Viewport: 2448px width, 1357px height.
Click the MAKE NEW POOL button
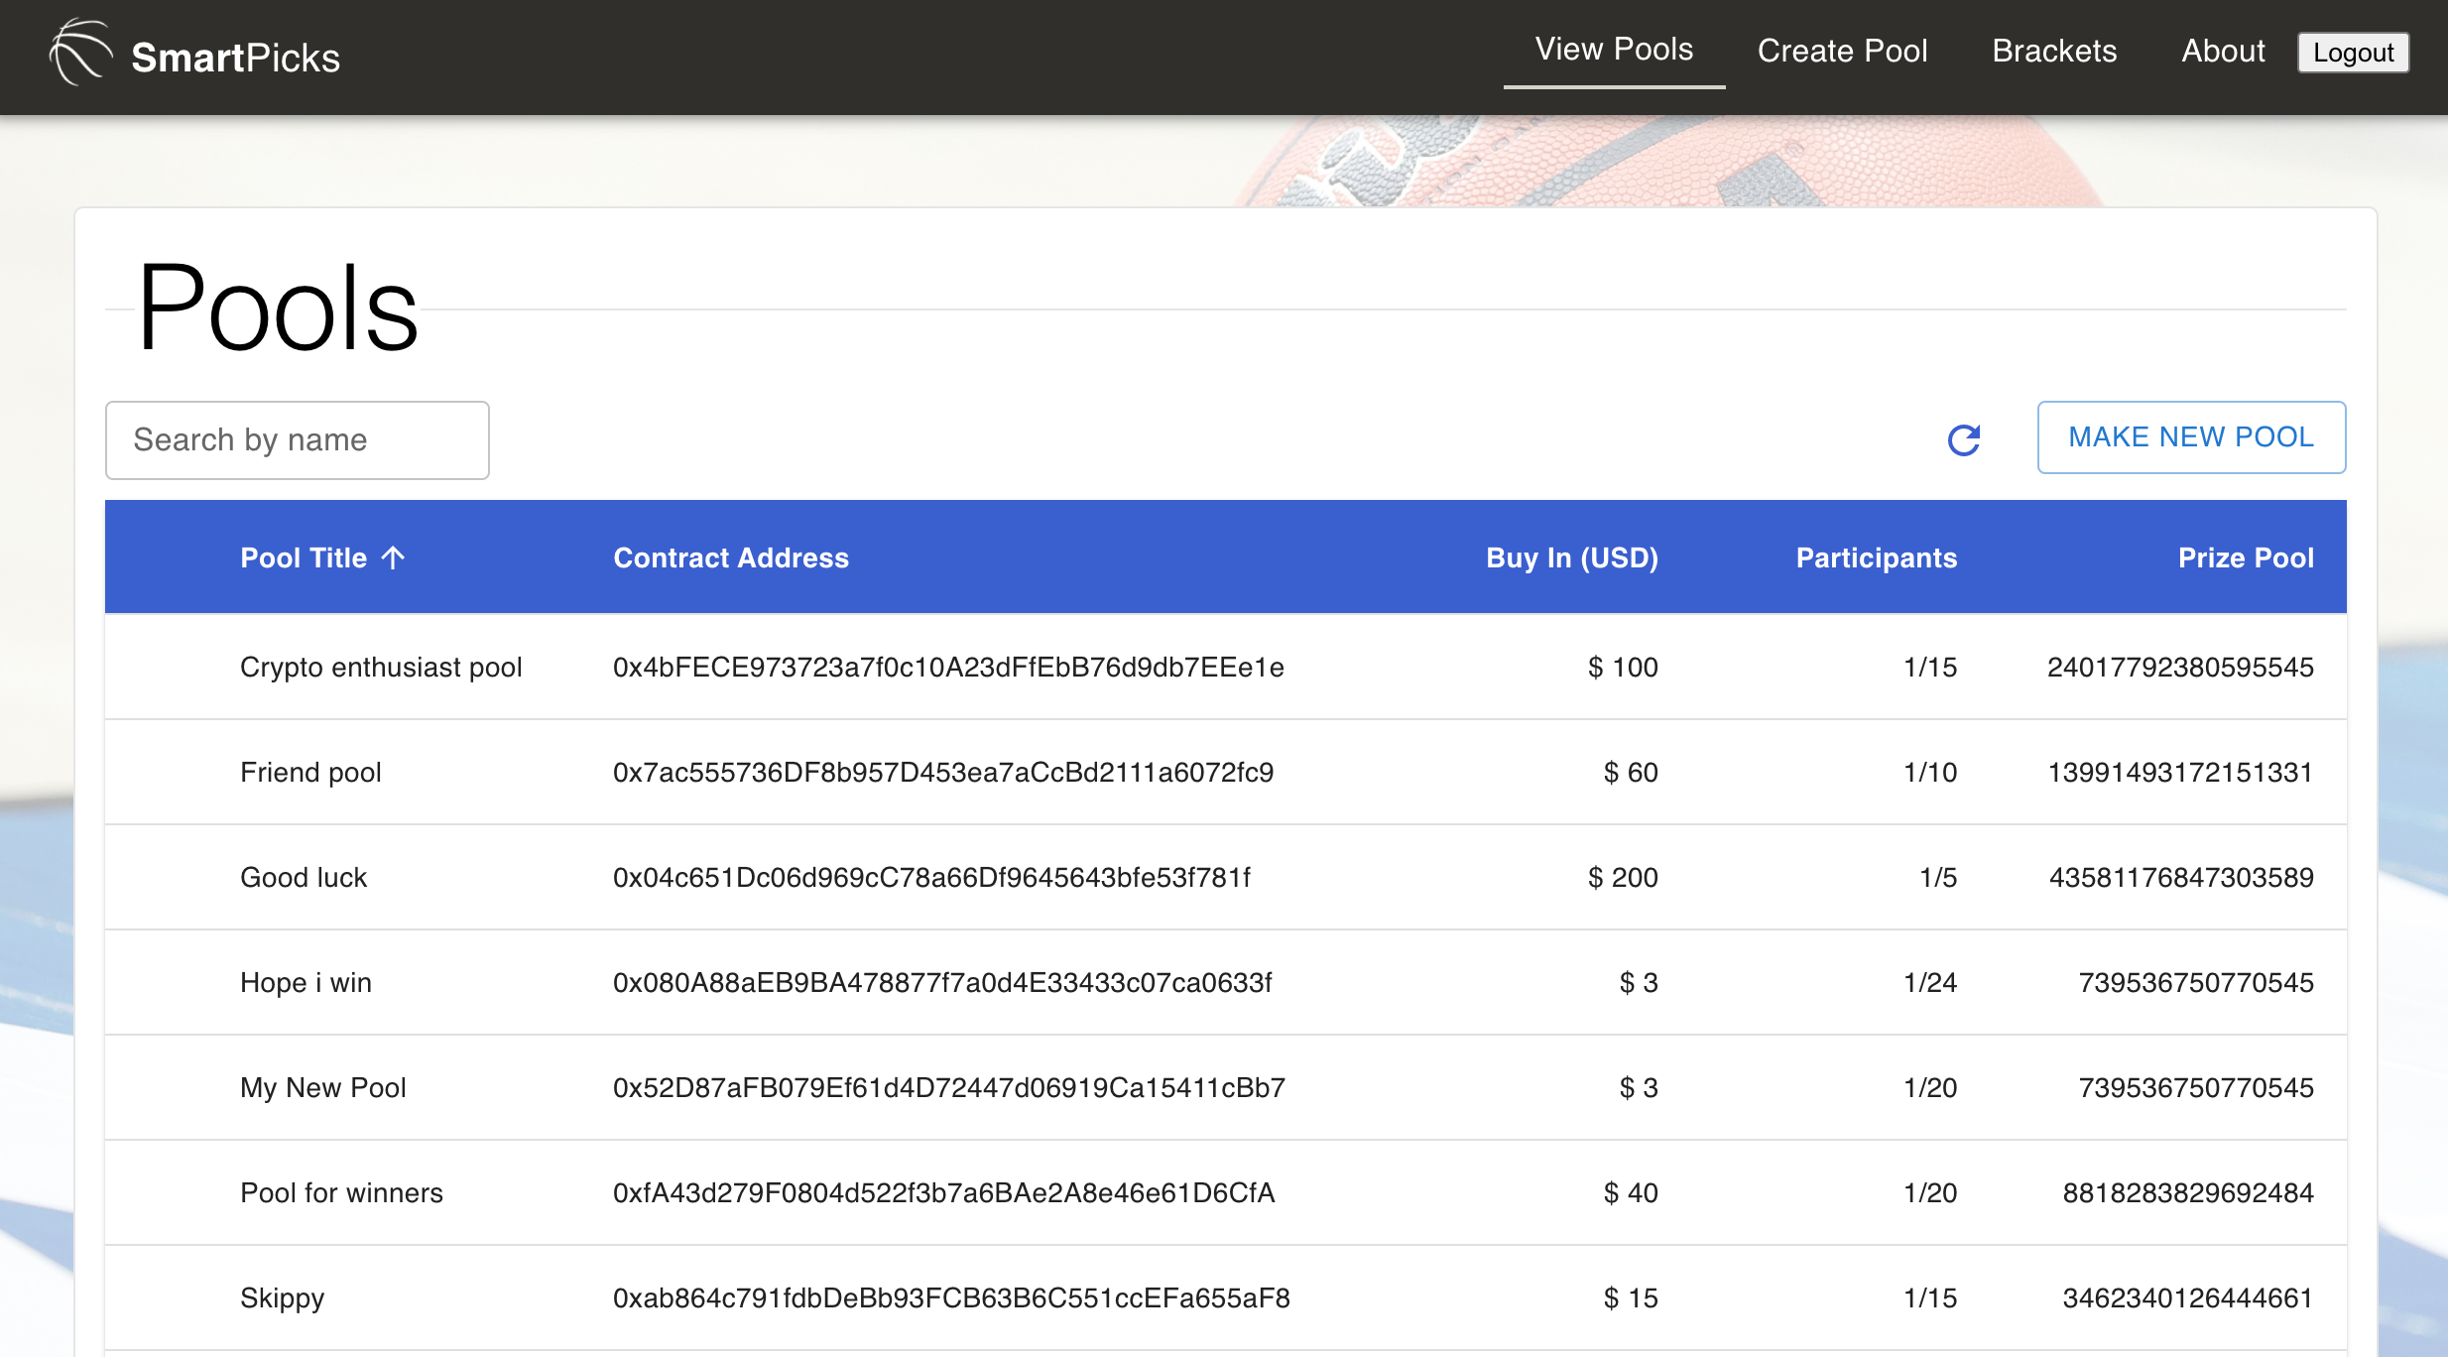point(2191,436)
